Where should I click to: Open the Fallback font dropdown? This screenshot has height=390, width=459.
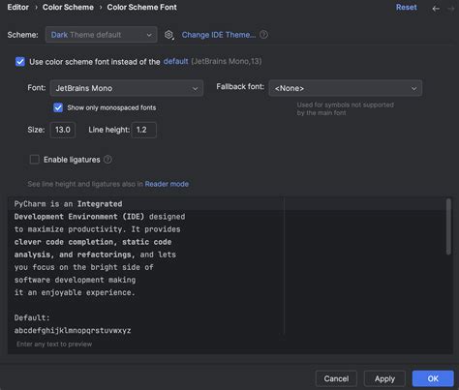click(346, 88)
